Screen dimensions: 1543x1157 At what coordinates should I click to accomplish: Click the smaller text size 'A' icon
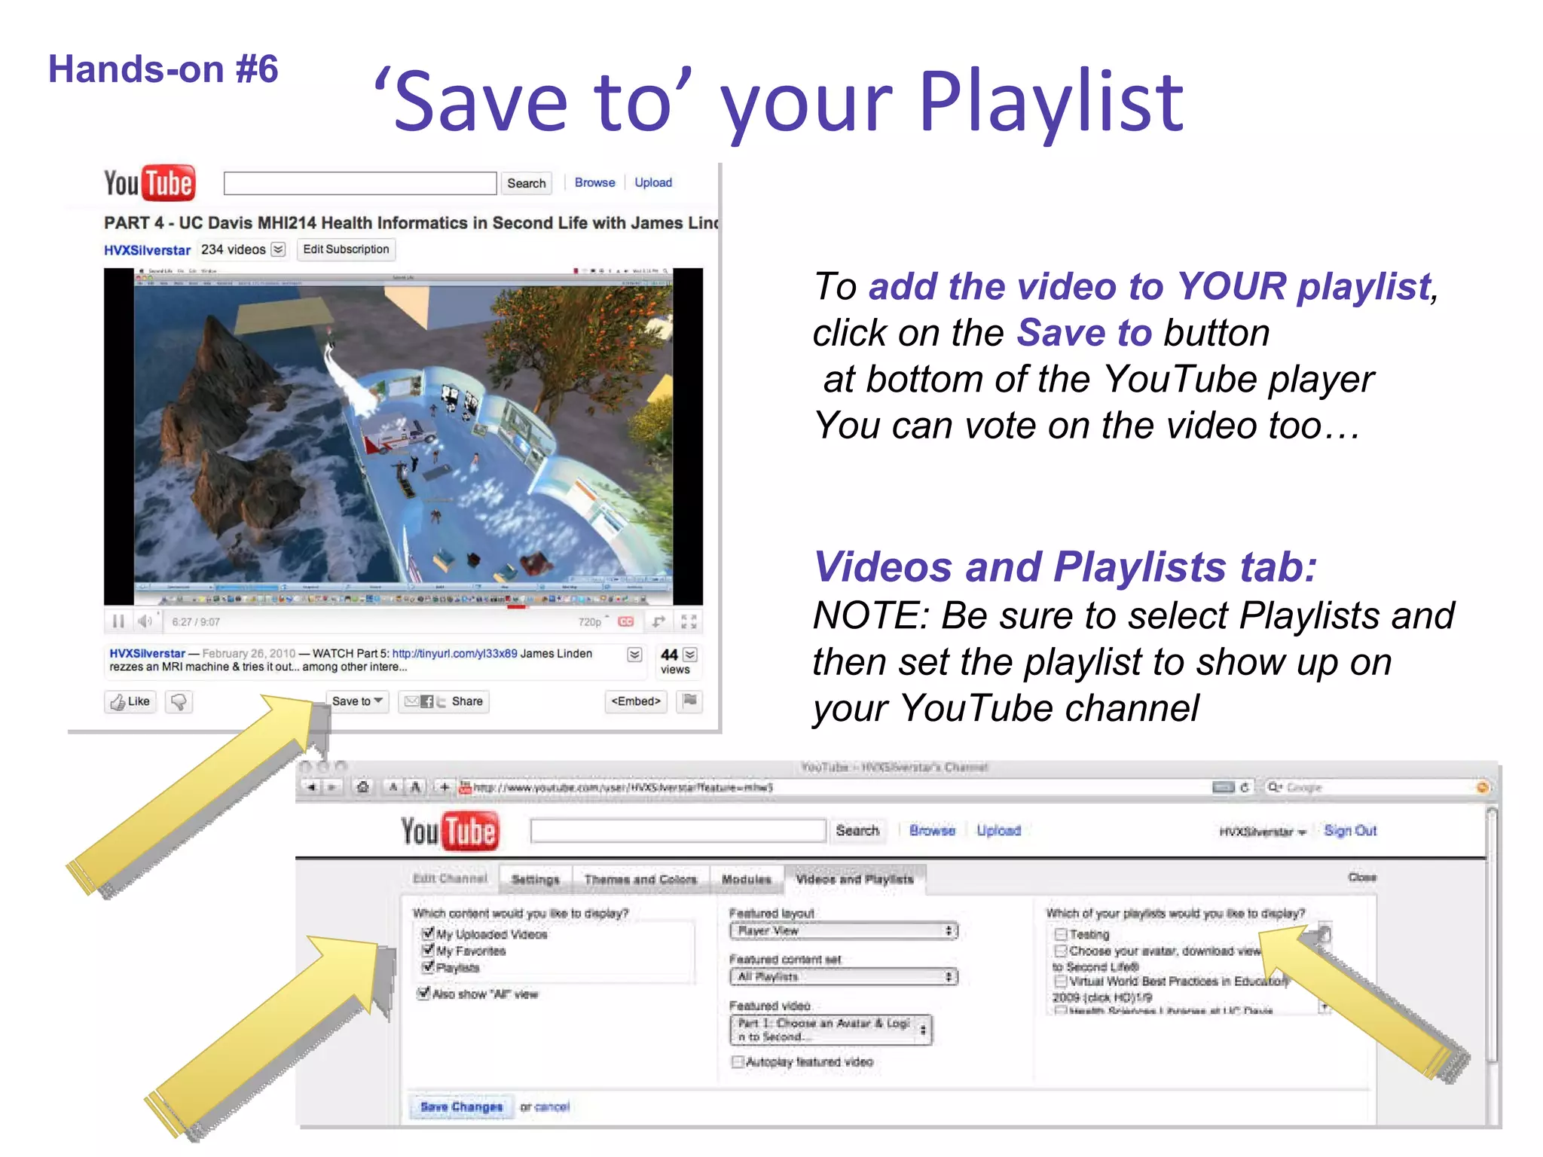393,787
